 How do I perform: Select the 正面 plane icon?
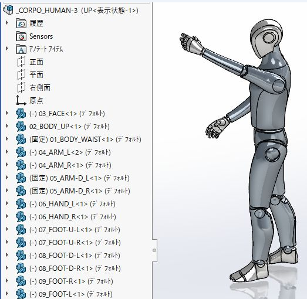tap(21, 62)
